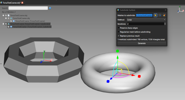Click the mesh group icon of child TorusTestCoarse.obj
This screenshot has height=100, width=185.
point(11,18)
